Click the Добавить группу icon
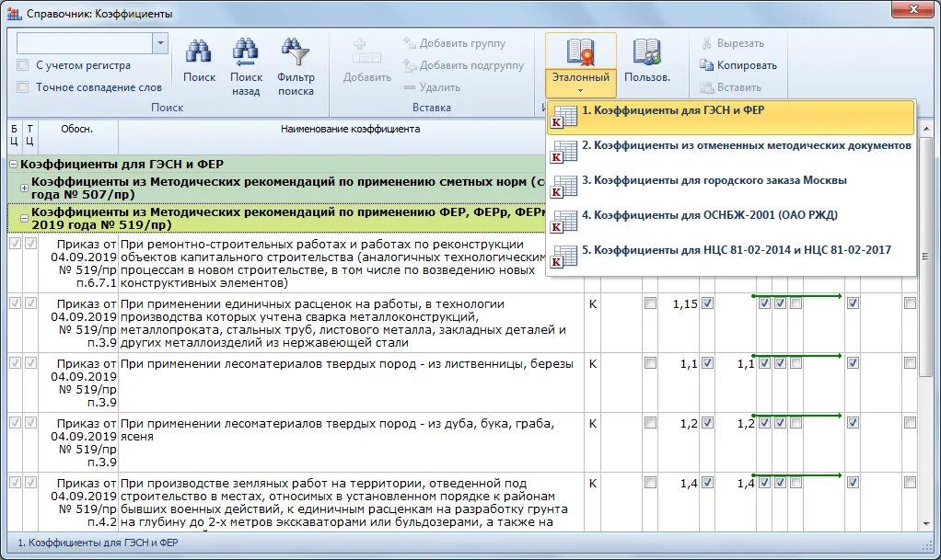The width and height of the screenshot is (941, 560). click(410, 43)
